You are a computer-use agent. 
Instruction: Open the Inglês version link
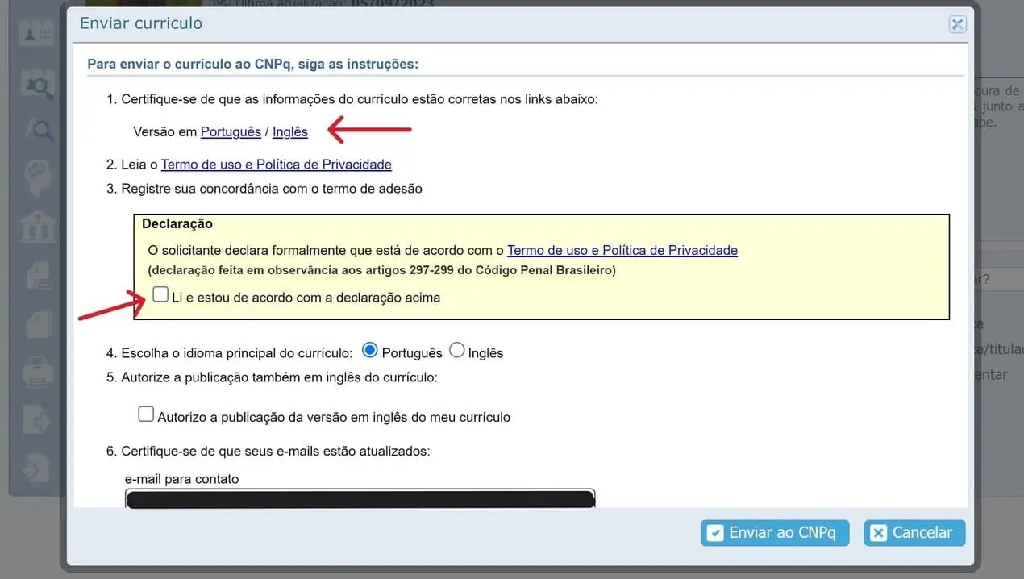pos(290,131)
